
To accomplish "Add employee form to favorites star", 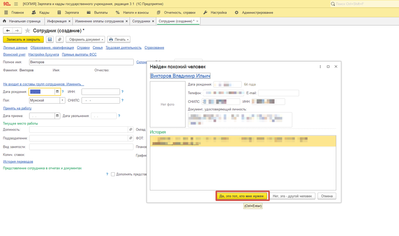I will click(28, 30).
